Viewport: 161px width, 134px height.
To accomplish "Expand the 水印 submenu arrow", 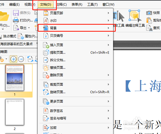I will coord(108,20).
